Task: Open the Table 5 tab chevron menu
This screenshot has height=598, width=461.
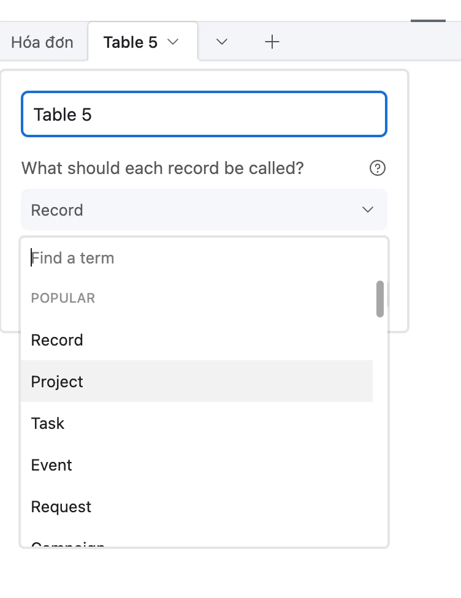Action: (x=173, y=42)
